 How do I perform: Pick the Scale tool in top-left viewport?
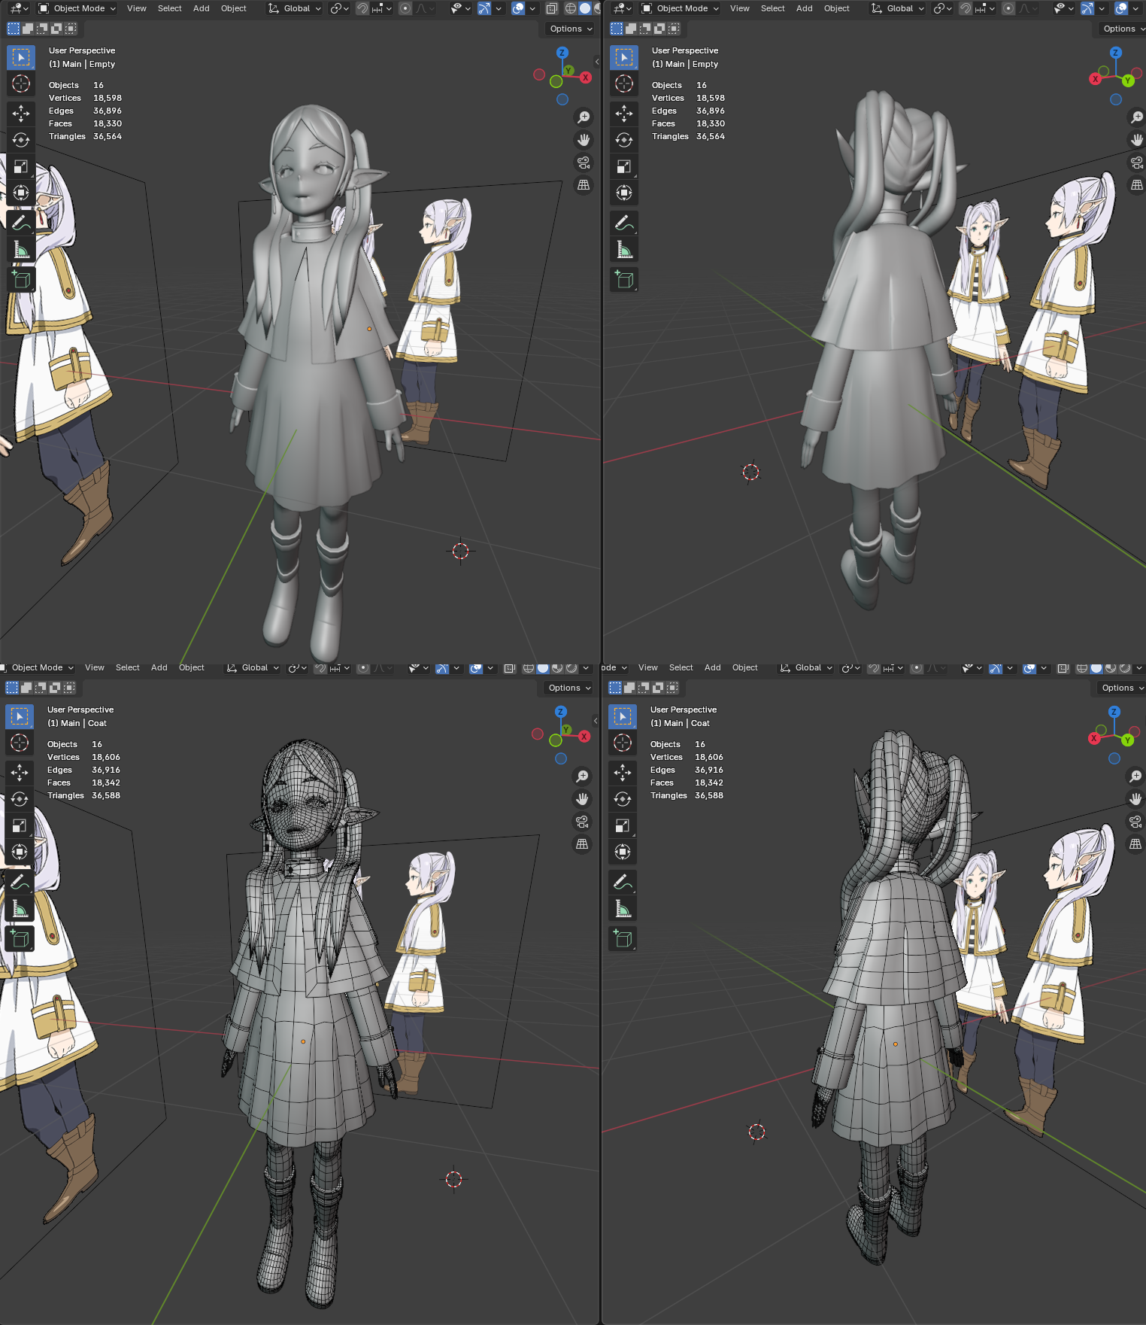(x=21, y=166)
